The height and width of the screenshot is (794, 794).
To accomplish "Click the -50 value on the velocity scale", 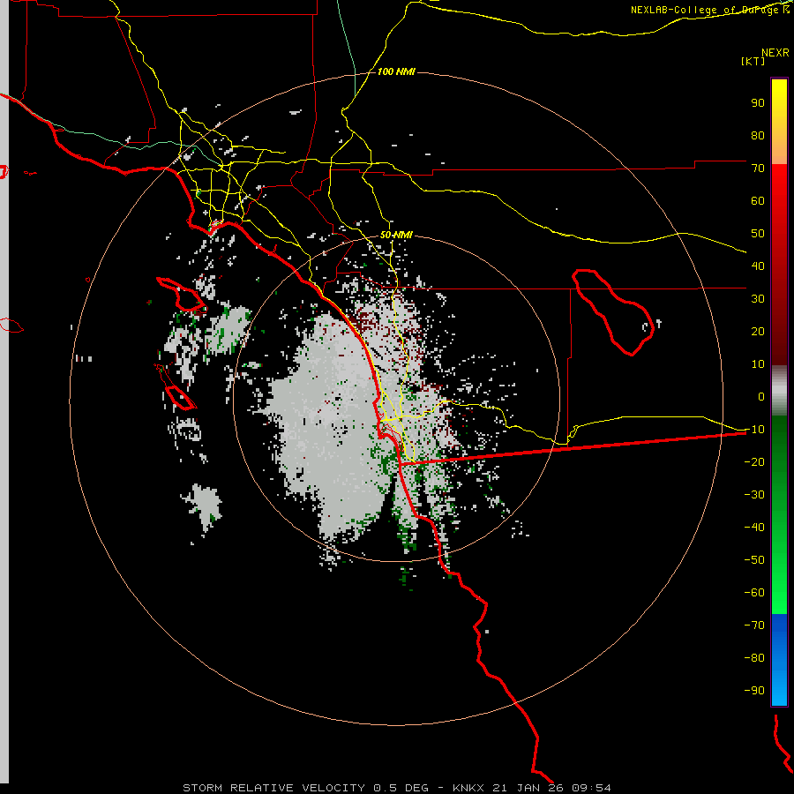I will [x=754, y=560].
